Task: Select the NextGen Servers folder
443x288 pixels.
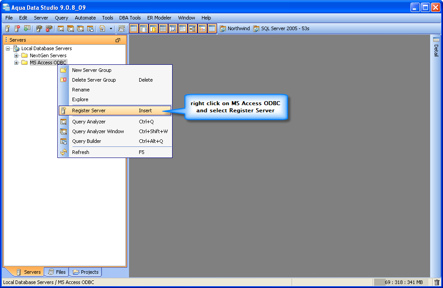Action: tap(48, 55)
